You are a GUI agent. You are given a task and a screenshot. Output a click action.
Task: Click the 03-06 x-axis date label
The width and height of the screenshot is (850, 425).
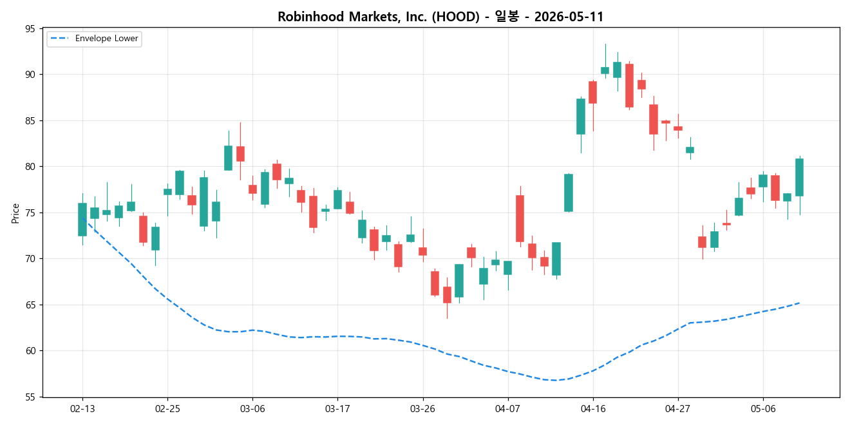point(252,409)
